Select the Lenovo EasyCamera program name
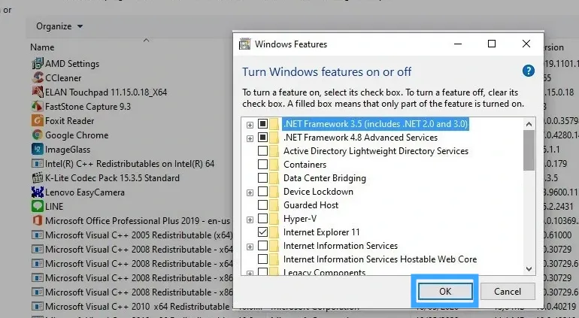579x318 pixels. pos(84,192)
